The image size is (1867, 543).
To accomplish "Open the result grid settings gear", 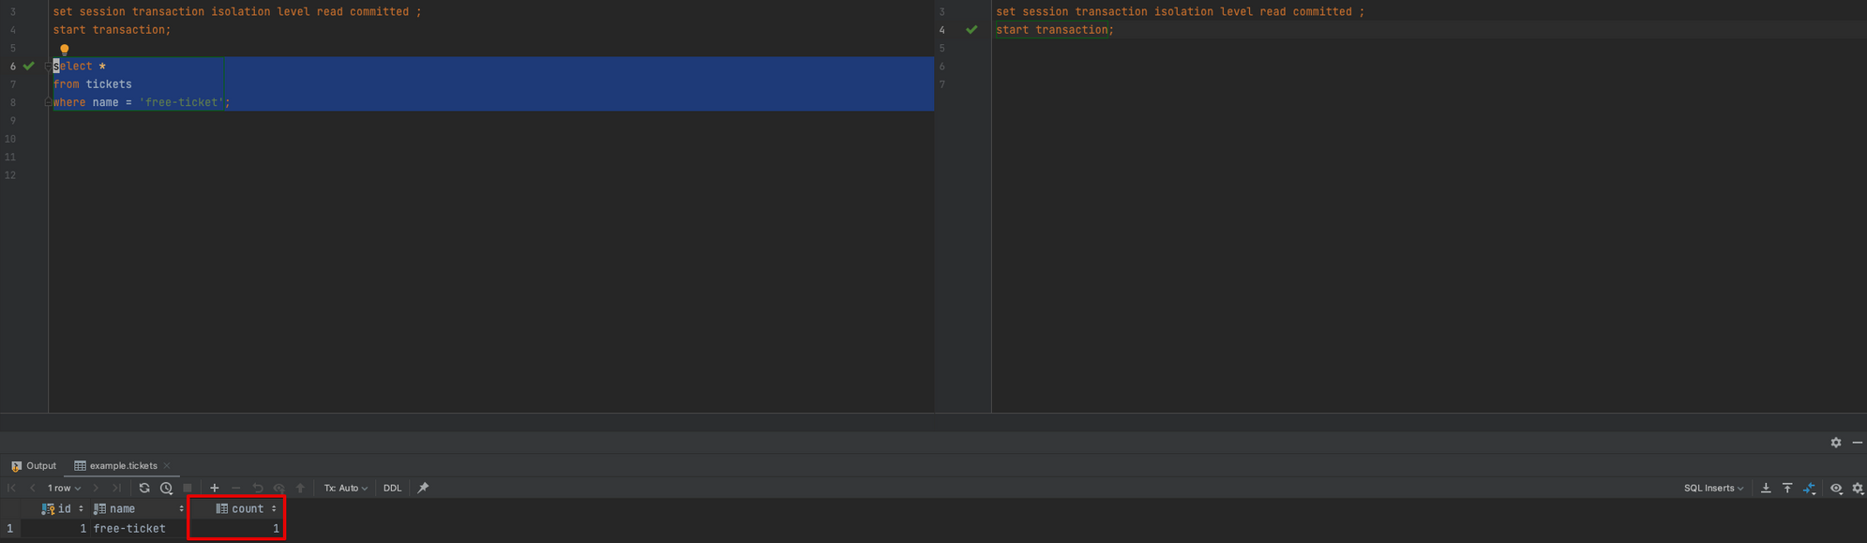I will coord(1858,488).
